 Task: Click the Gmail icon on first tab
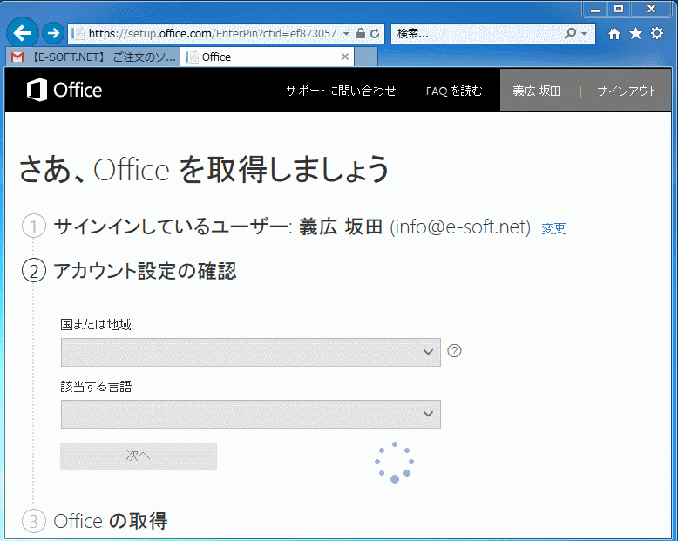(x=17, y=57)
